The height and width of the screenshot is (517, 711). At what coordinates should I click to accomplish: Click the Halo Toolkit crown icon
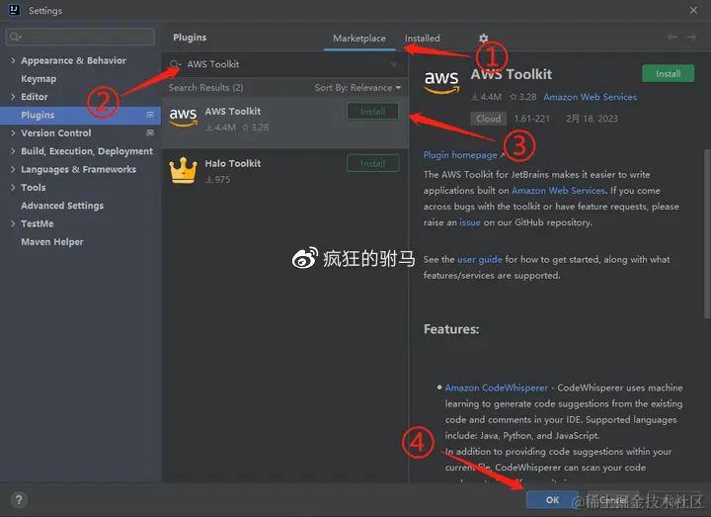pos(184,170)
